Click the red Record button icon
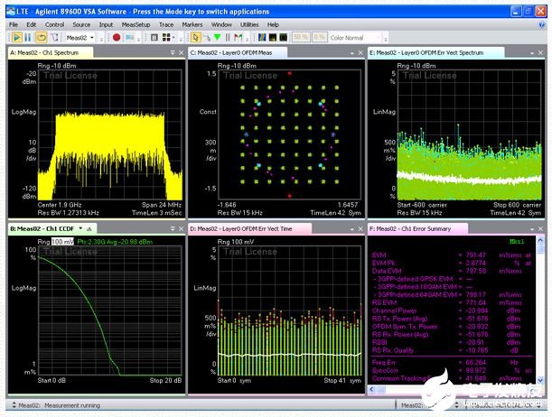The image size is (552, 417). tap(117, 37)
